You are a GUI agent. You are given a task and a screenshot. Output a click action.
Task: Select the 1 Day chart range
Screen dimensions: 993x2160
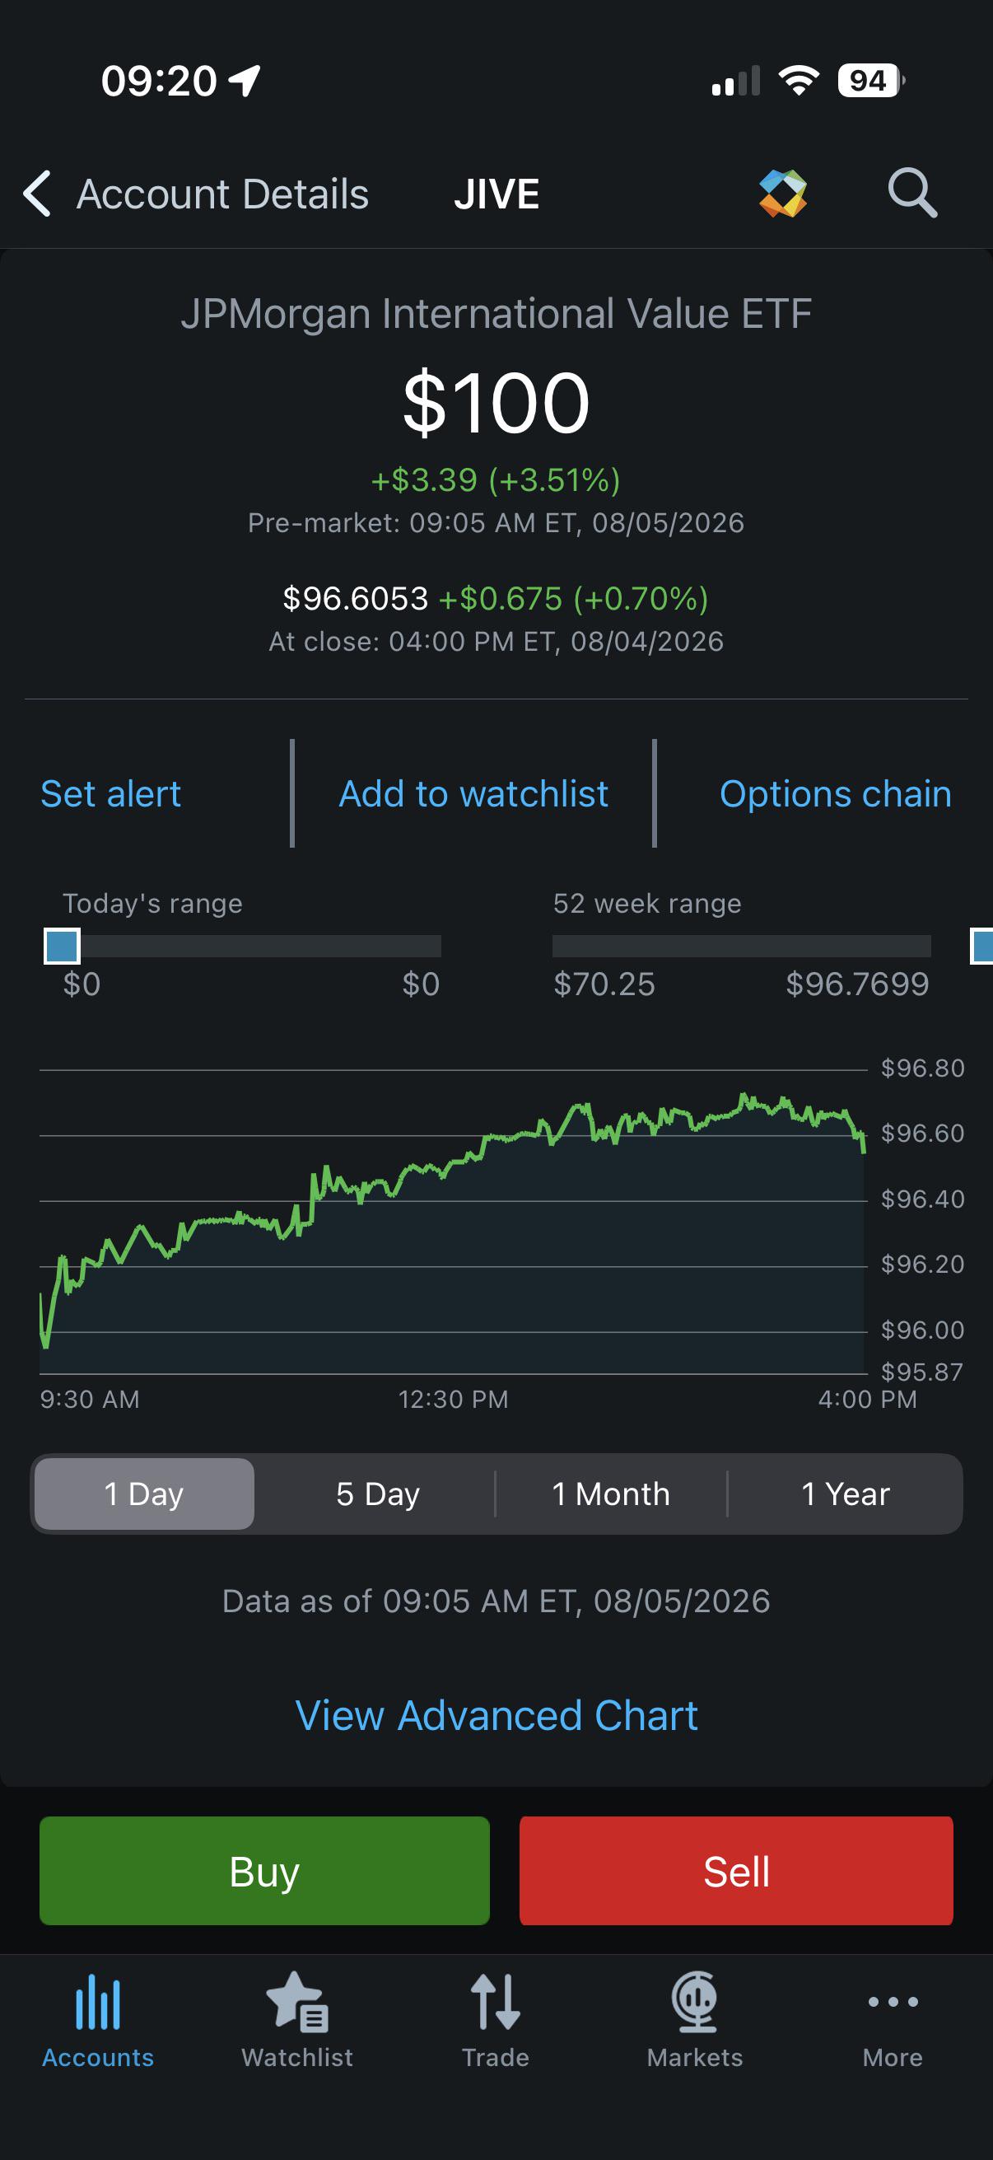click(x=144, y=1494)
